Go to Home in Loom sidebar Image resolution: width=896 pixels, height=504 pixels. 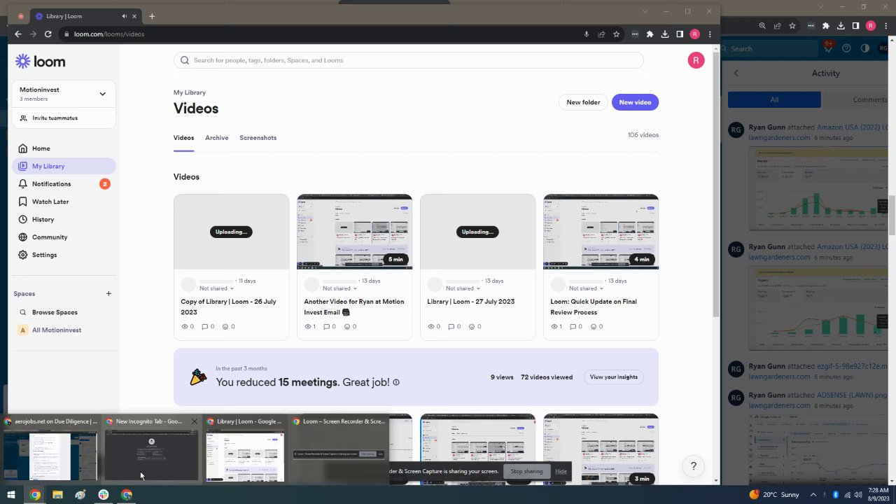[41, 148]
